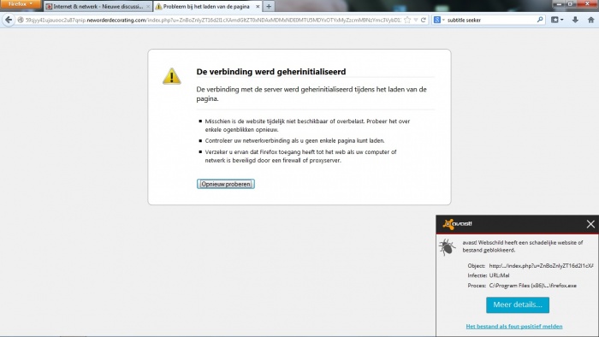Click the avast bug threat icon
The width and height of the screenshot is (599, 337).
tap(447, 247)
